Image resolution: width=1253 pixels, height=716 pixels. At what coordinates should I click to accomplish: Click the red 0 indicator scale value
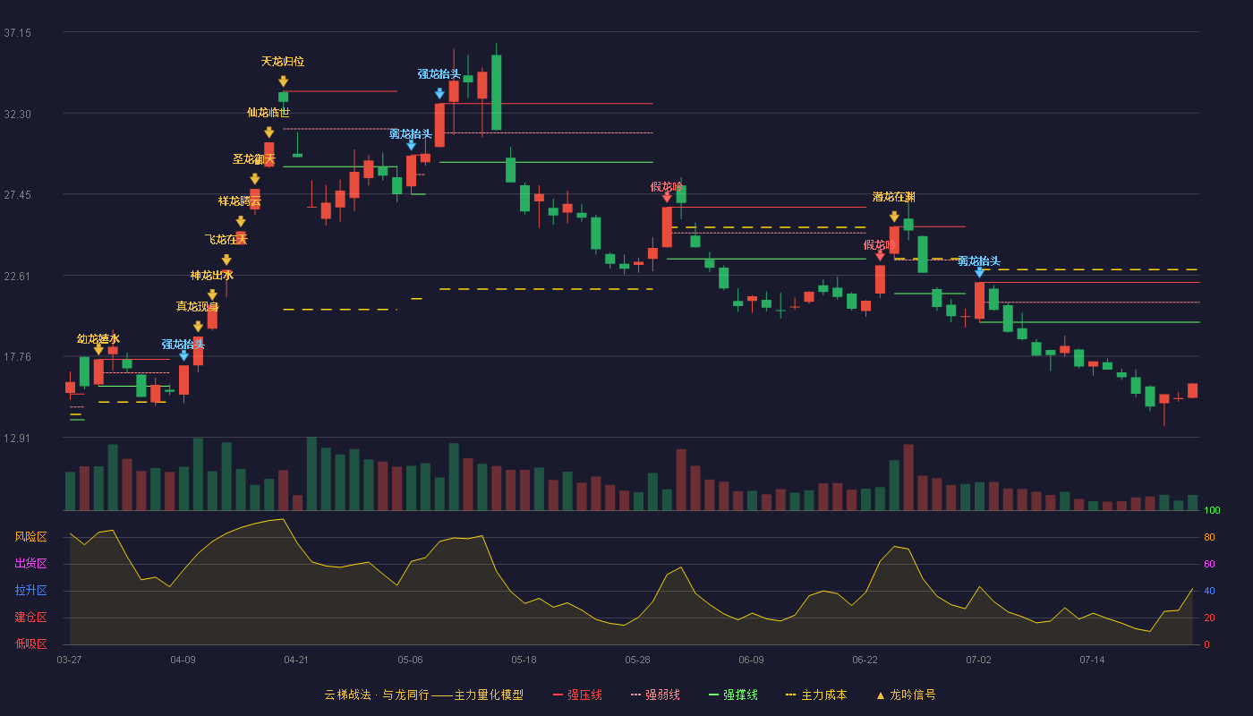point(1206,644)
